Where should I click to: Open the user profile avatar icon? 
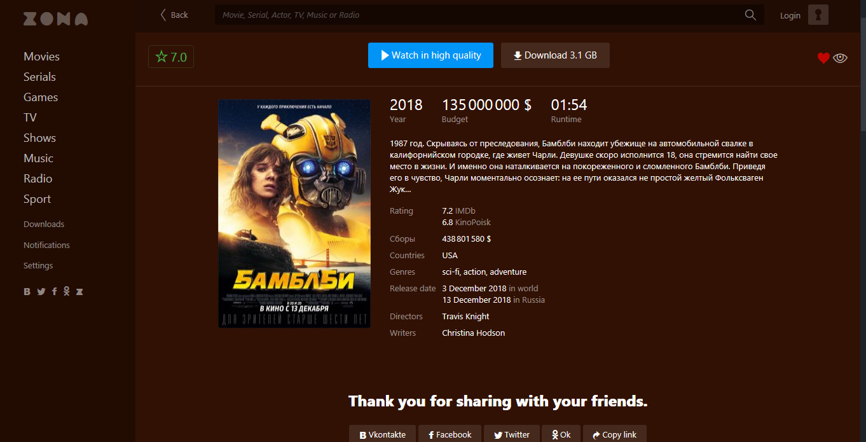(818, 15)
